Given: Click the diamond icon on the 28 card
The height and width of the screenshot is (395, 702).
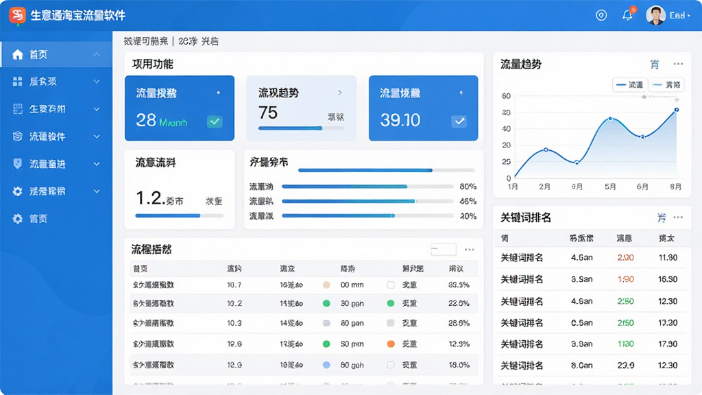Looking at the screenshot, I should (219, 93).
